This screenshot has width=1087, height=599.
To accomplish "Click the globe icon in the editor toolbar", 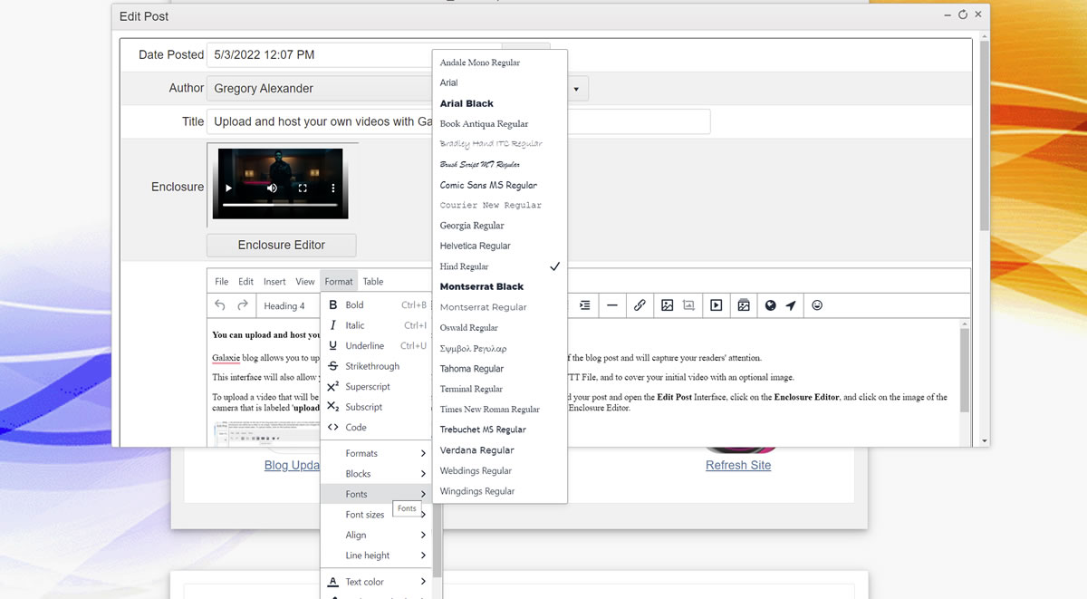I will coord(771,305).
